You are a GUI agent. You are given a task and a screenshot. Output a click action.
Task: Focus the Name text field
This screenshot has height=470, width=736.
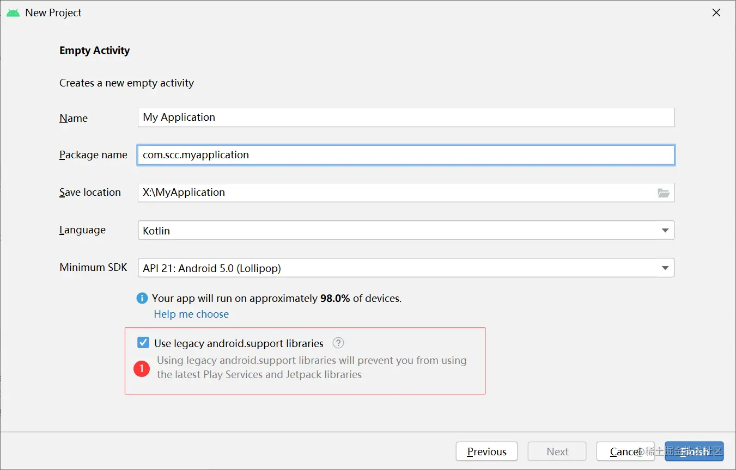tap(406, 117)
